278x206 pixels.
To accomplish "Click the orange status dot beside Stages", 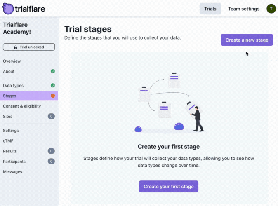I will tap(53, 96).
